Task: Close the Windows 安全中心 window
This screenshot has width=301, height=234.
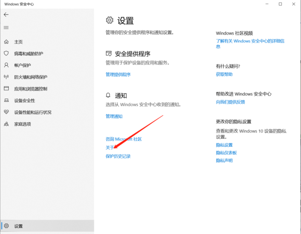Action: point(294,4)
